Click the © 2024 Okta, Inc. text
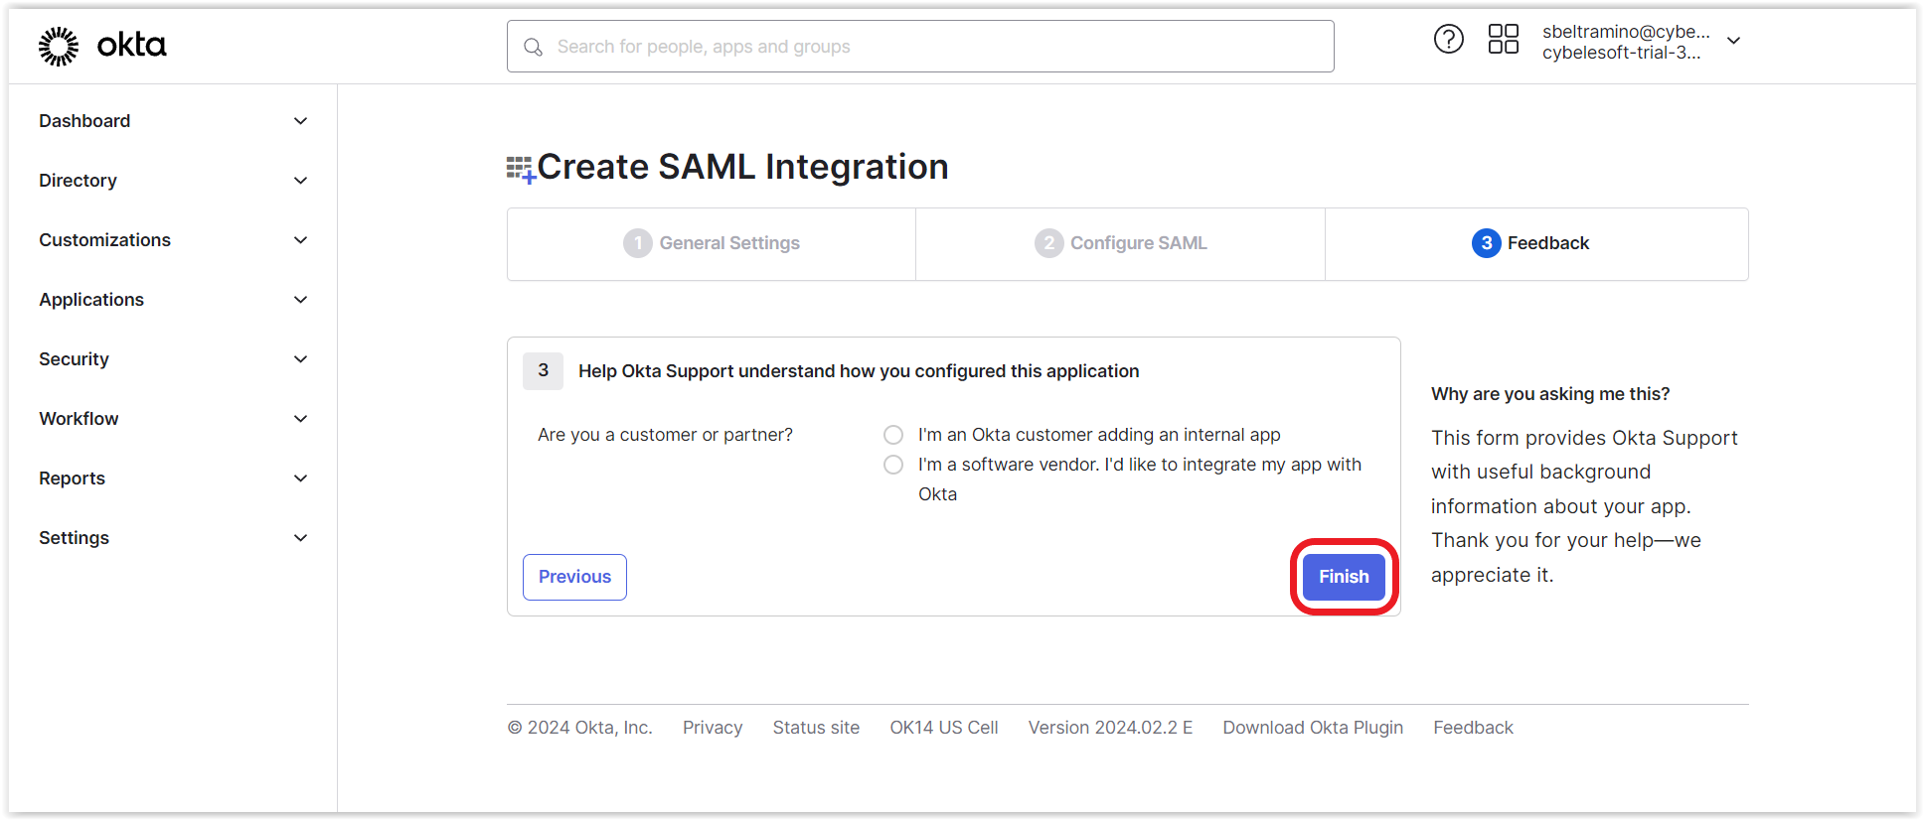Screen dimensions: 1924x820 coord(579,728)
